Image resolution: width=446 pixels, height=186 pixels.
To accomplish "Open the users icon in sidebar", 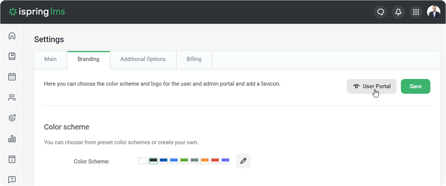I will click(12, 98).
